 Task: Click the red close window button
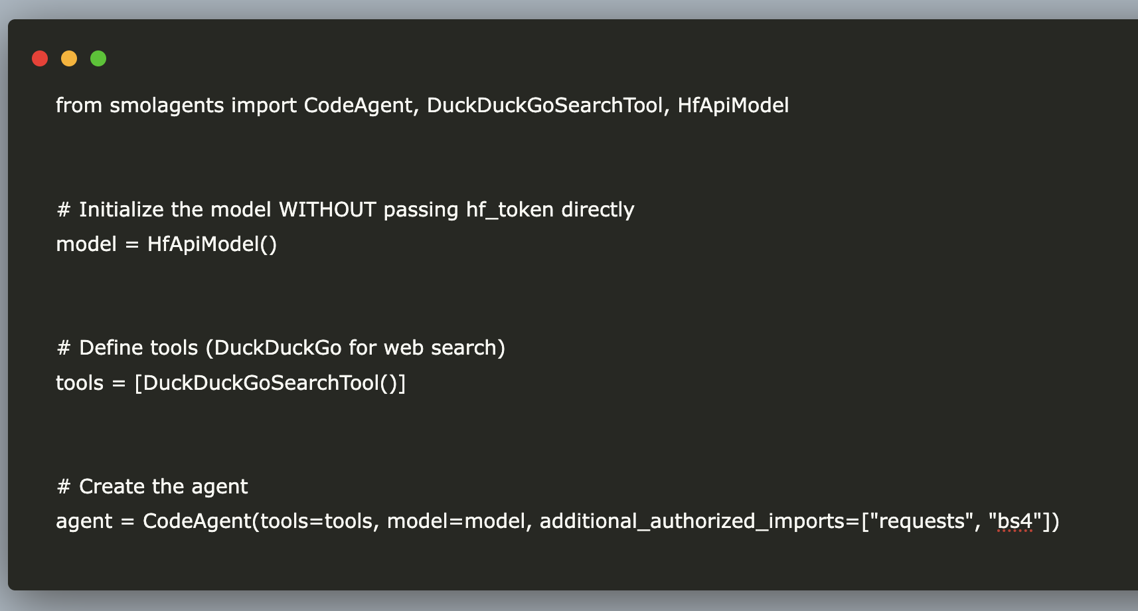pyautogui.click(x=40, y=58)
